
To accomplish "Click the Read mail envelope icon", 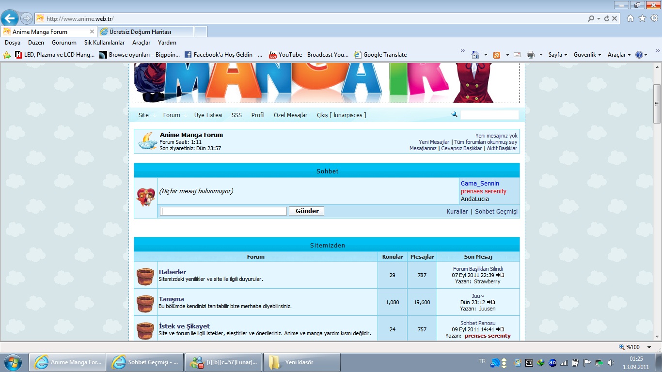I will coord(517,55).
